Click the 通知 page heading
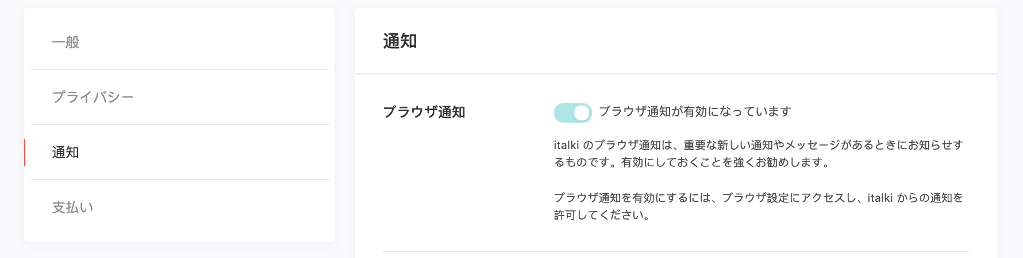 tap(400, 41)
